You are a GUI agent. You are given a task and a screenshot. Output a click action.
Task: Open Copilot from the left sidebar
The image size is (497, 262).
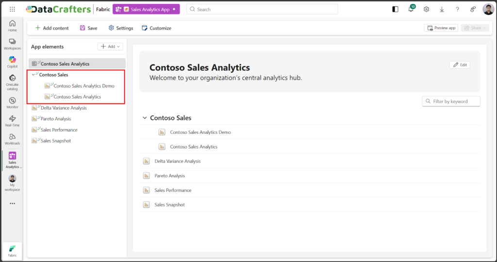[12, 62]
